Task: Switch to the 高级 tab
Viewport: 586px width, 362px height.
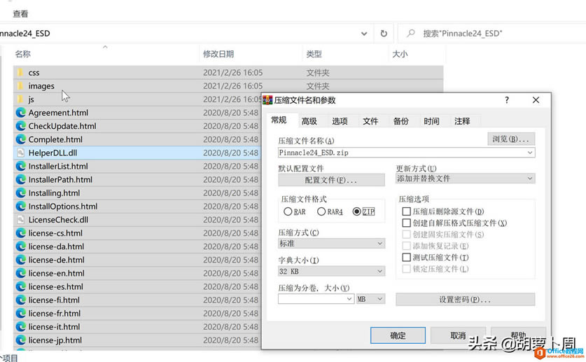Action: click(309, 121)
